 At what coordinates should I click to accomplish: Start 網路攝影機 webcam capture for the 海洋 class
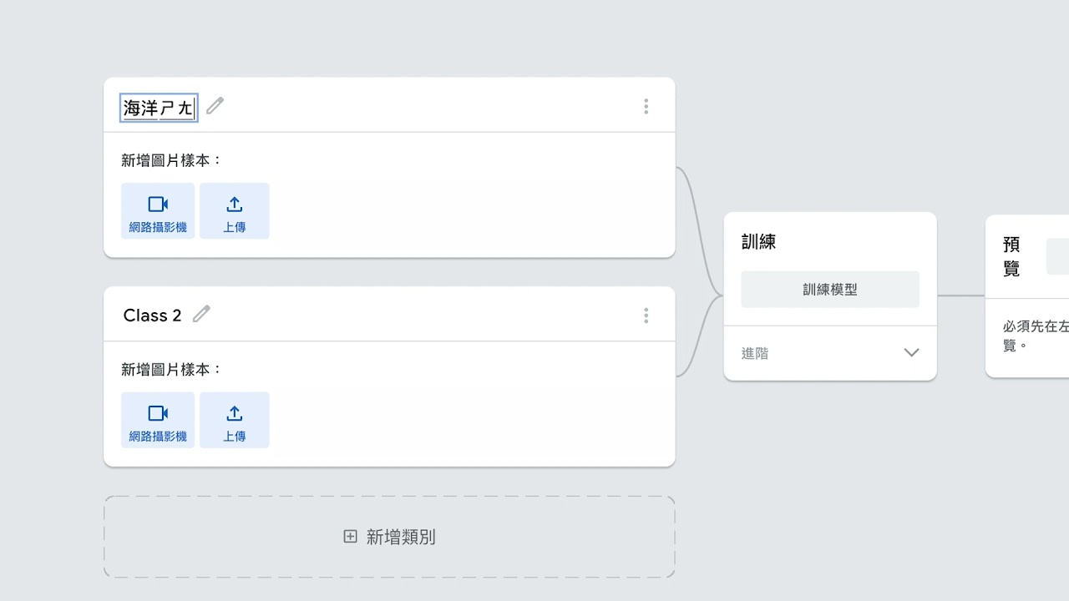click(158, 211)
